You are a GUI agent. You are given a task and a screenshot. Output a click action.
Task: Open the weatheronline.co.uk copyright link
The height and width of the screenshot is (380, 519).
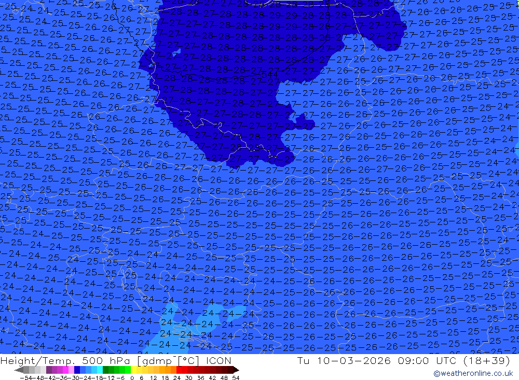(473, 373)
